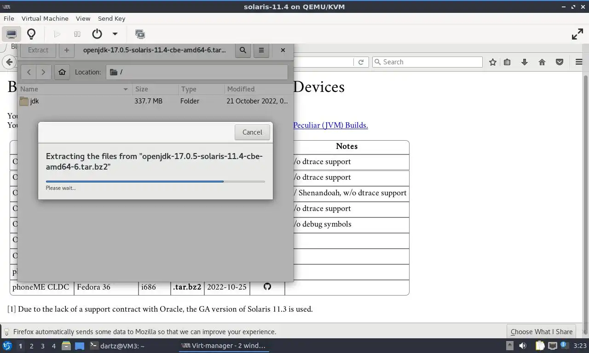This screenshot has height=353, width=589.
Task: Click Extract button in Archive Manager
Action: (x=38, y=50)
